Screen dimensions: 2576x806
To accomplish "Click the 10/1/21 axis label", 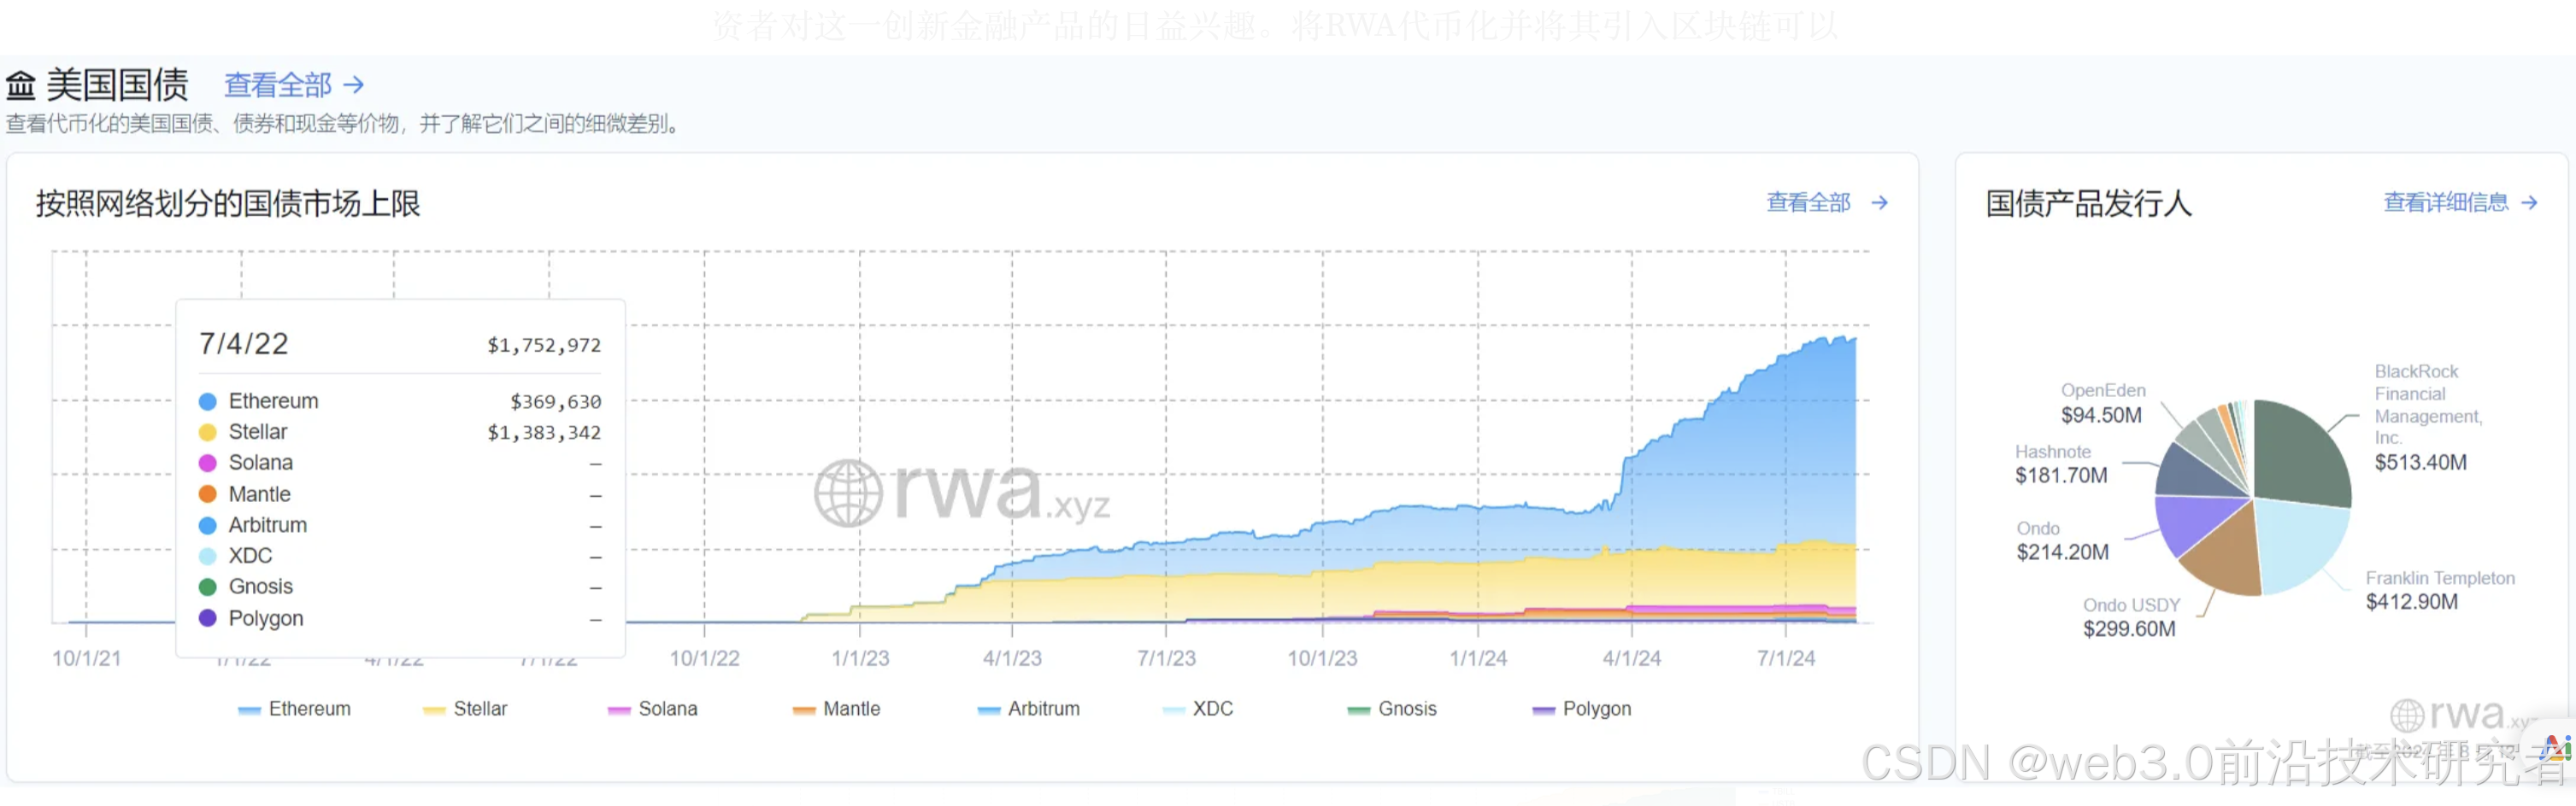I will point(87,659).
